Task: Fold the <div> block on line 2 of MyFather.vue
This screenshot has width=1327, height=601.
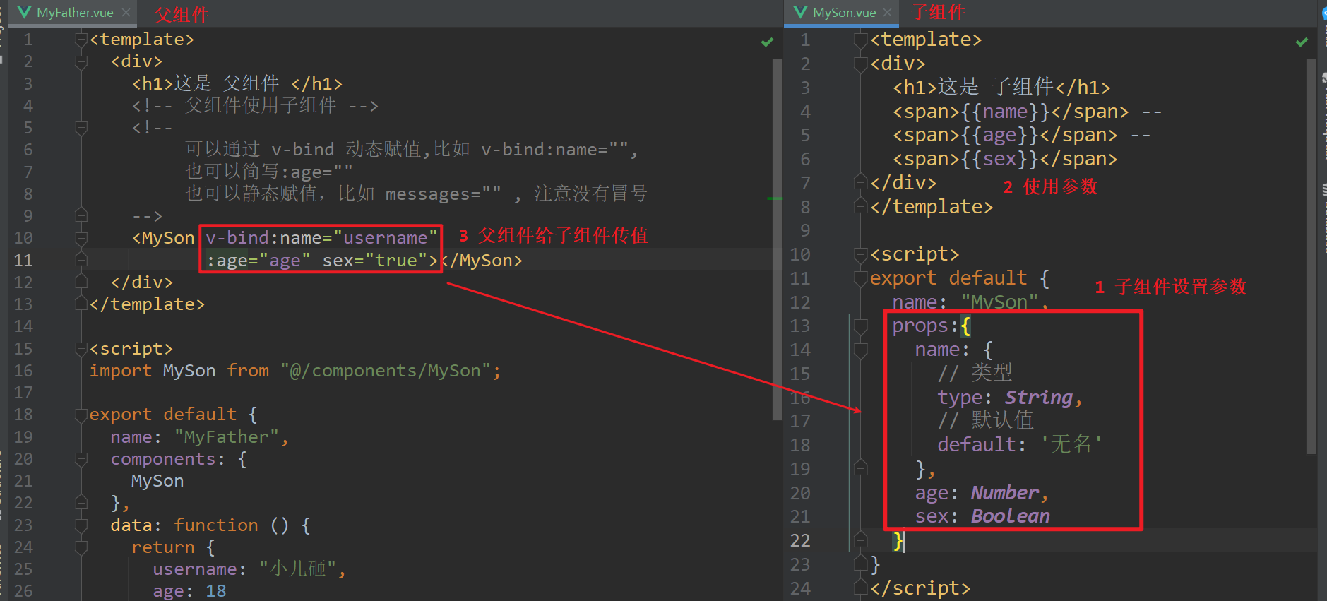Action: (81, 62)
